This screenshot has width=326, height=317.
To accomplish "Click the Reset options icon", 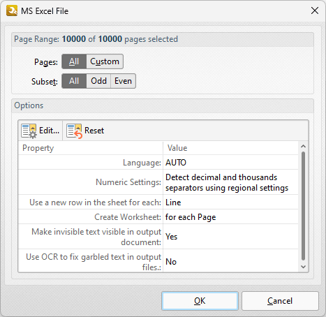I will click(x=74, y=131).
